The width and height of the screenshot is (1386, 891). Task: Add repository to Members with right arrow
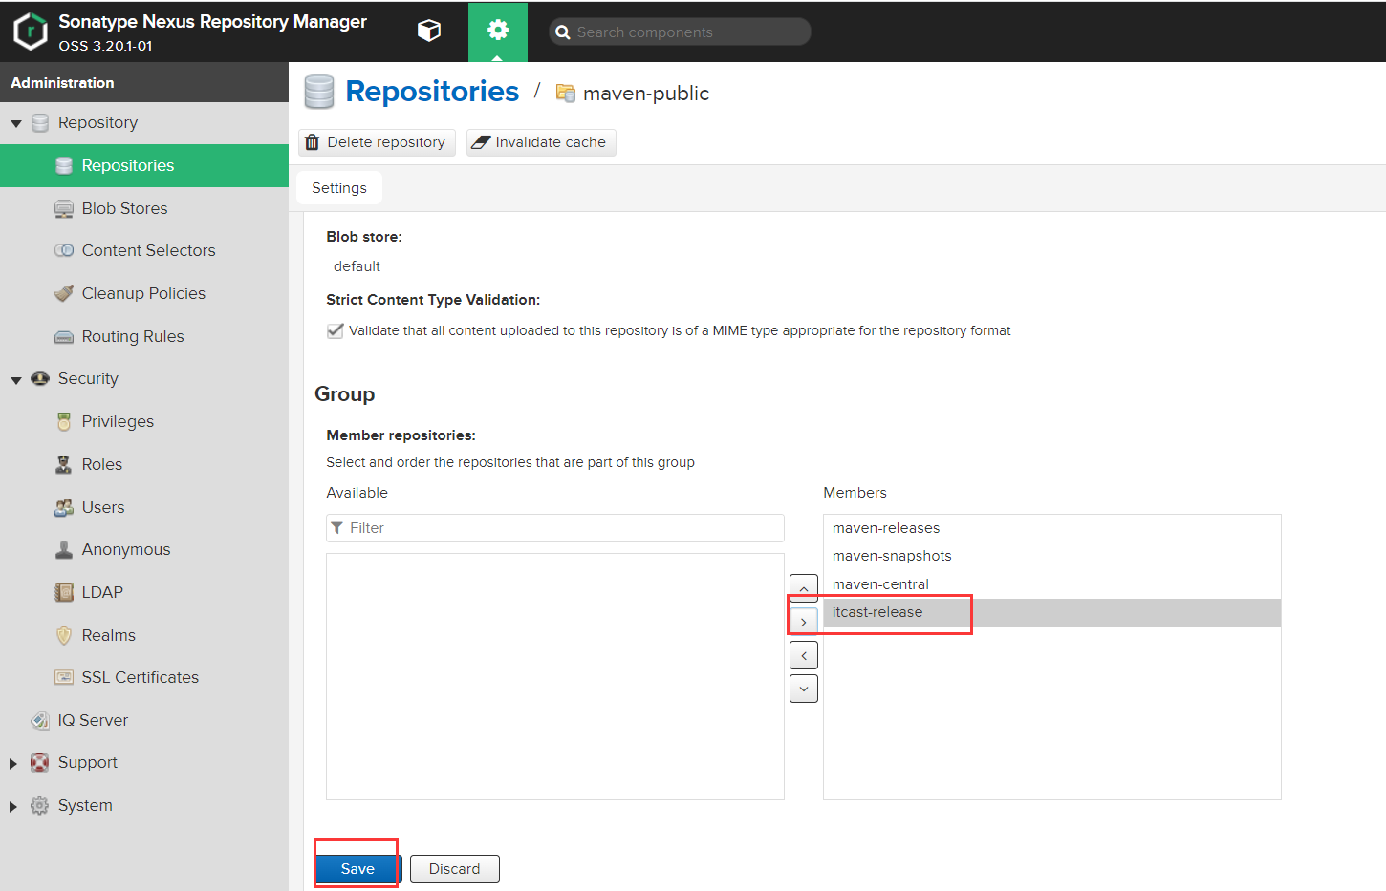point(804,622)
